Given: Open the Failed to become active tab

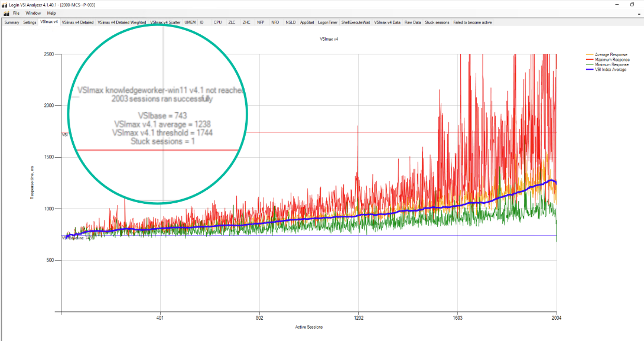Looking at the screenshot, I should pos(472,22).
